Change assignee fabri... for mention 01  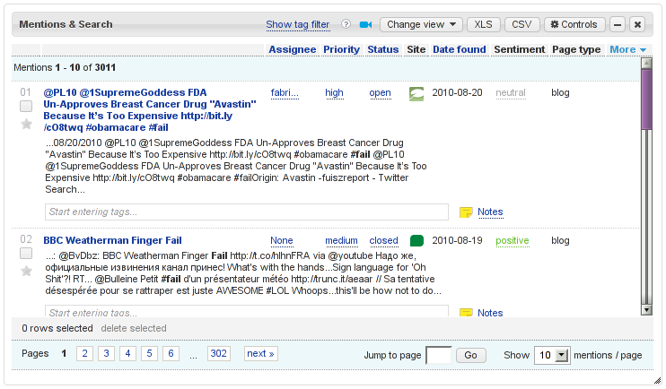click(x=285, y=93)
